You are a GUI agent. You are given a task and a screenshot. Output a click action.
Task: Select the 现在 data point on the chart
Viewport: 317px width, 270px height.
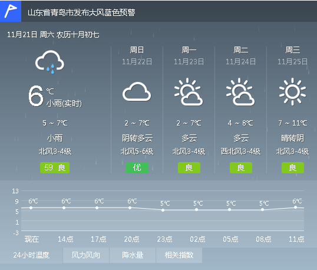point(31,208)
